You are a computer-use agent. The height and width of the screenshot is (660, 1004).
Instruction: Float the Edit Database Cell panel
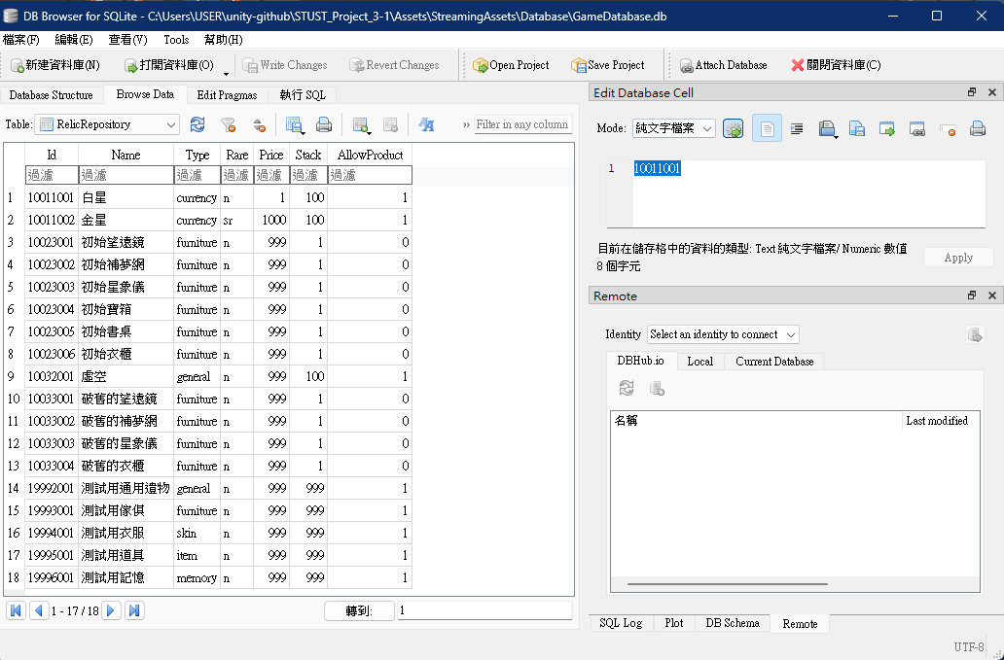[971, 92]
